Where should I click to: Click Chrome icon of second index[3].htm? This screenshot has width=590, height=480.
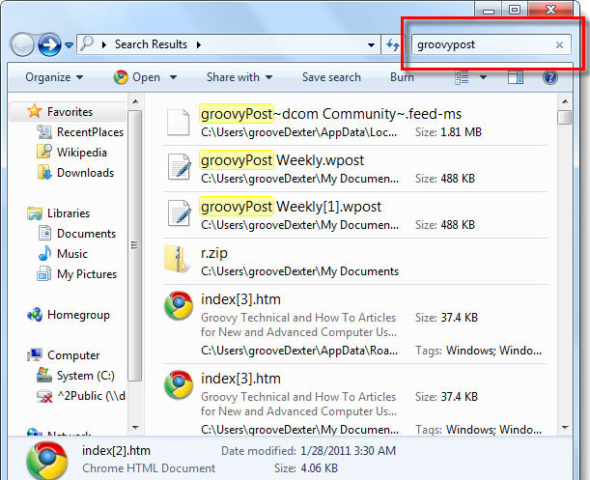pyautogui.click(x=179, y=384)
